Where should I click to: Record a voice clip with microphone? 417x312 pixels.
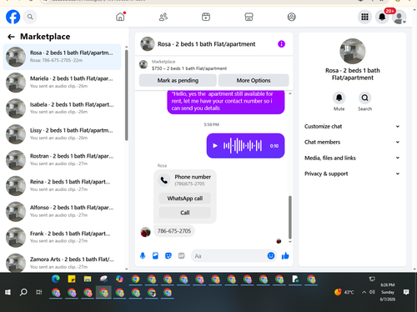pyautogui.click(x=143, y=256)
